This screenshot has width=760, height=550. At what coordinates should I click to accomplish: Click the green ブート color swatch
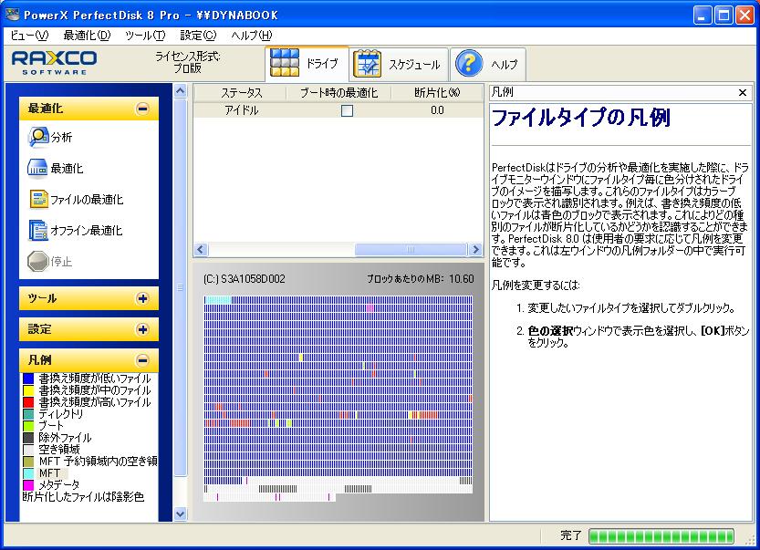pyautogui.click(x=28, y=426)
